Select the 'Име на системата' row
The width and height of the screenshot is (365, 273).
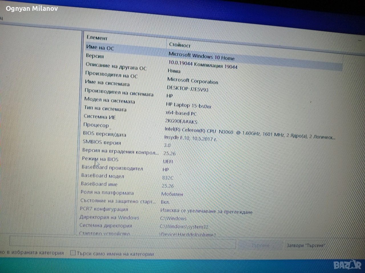tap(107, 83)
